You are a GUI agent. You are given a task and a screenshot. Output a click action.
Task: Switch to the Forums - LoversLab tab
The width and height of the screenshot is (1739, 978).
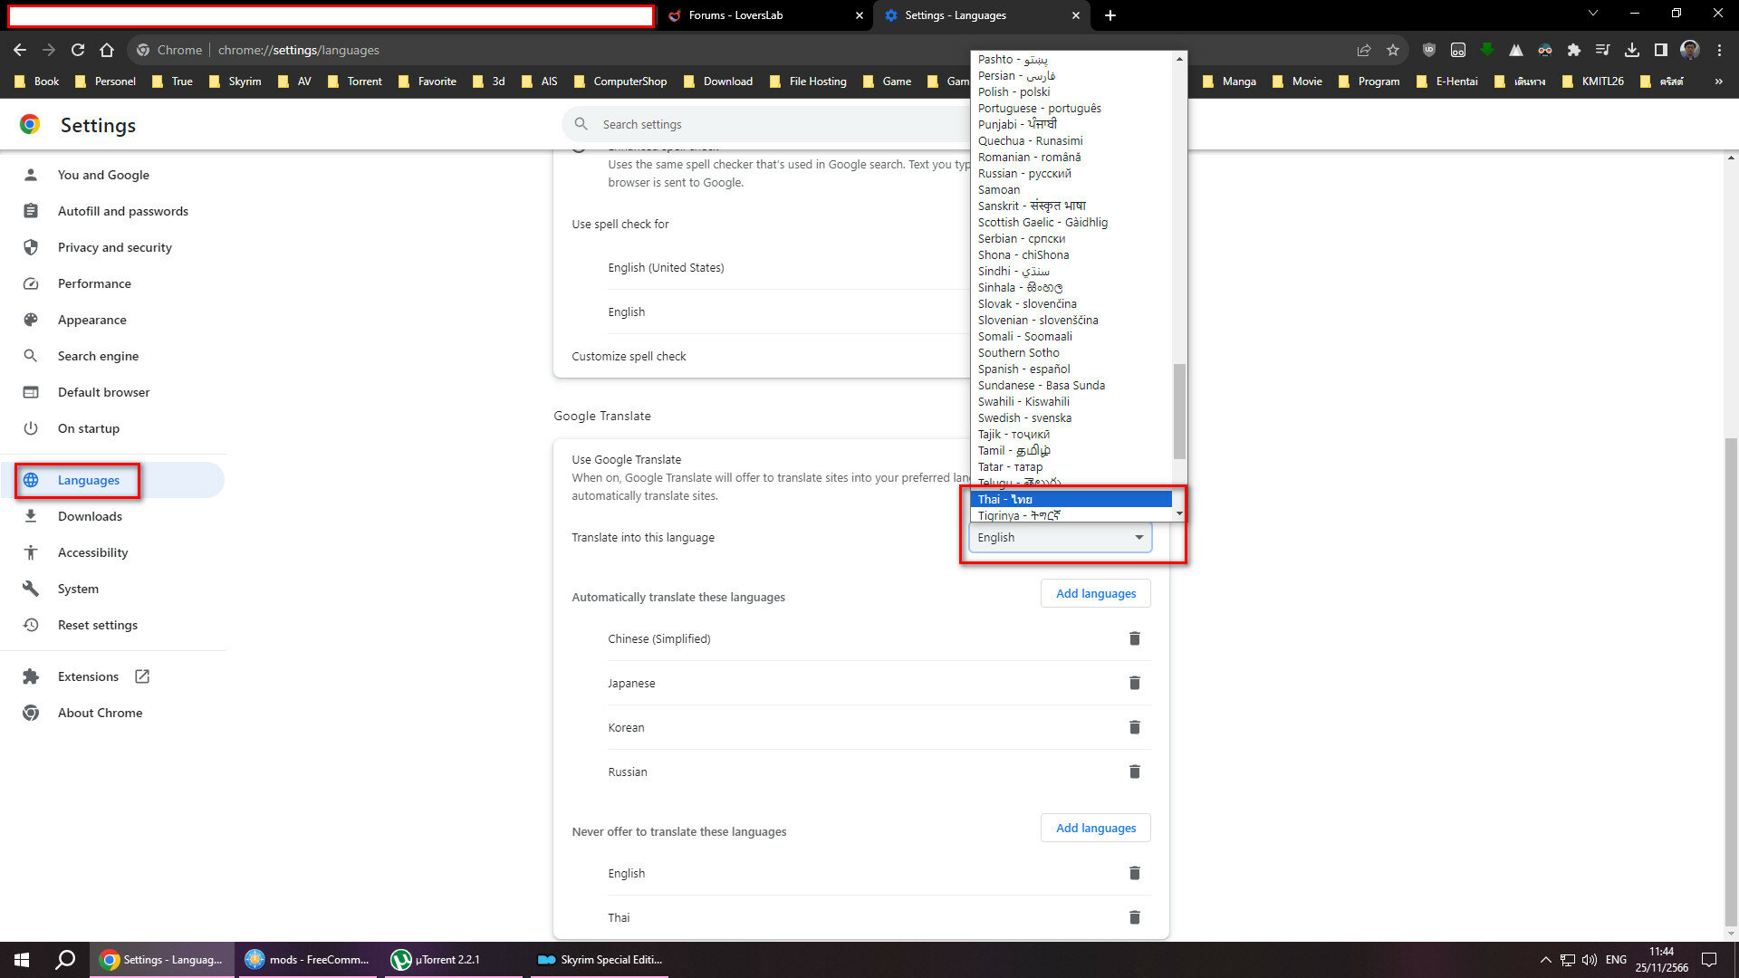(765, 15)
